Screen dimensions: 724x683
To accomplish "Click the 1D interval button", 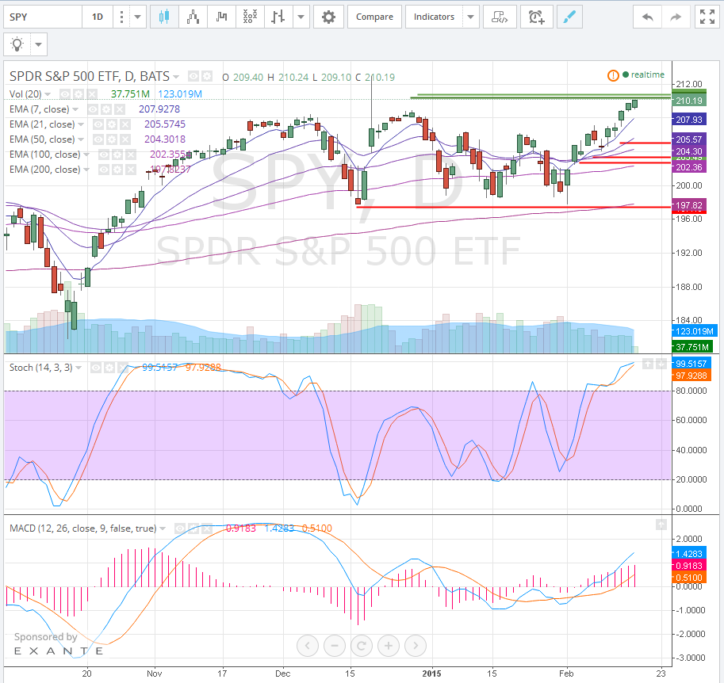I will click(x=98, y=17).
